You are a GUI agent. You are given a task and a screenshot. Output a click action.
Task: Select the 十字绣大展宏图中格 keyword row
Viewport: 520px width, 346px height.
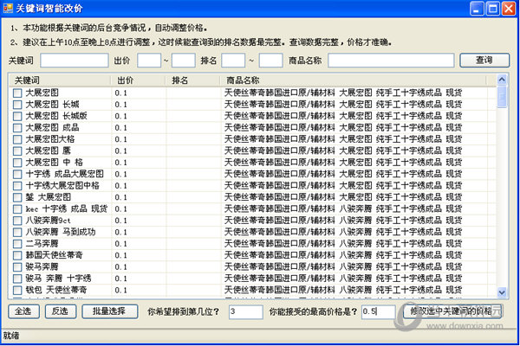pos(253,186)
